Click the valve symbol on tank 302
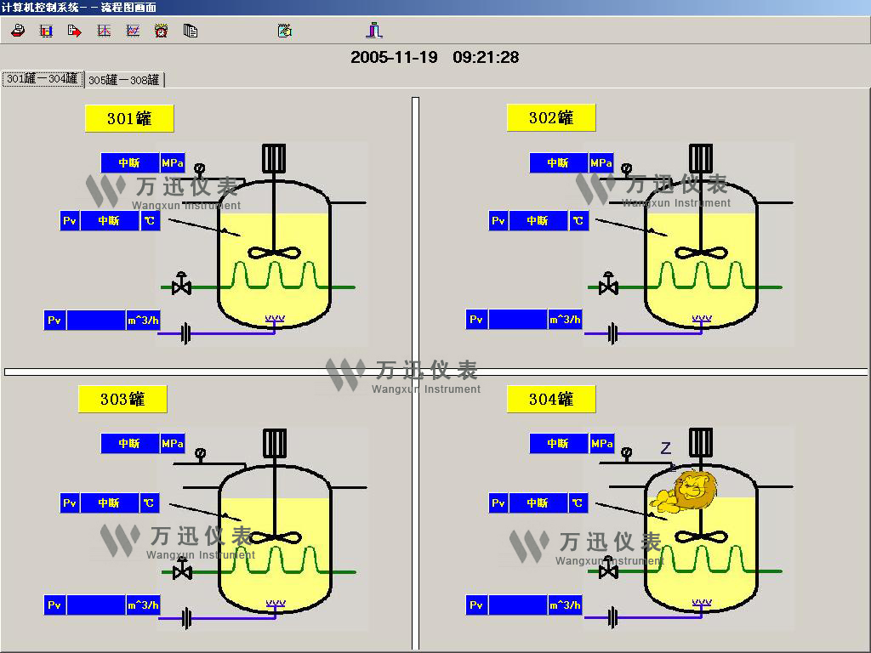This screenshot has height=653, width=871. [x=608, y=285]
